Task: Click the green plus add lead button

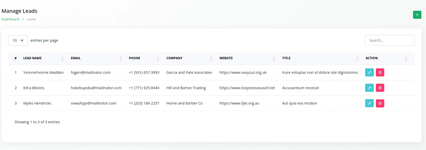Action: click(x=417, y=15)
